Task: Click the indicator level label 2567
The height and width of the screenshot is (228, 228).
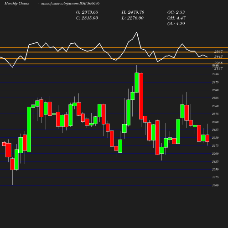Action: [218, 52]
